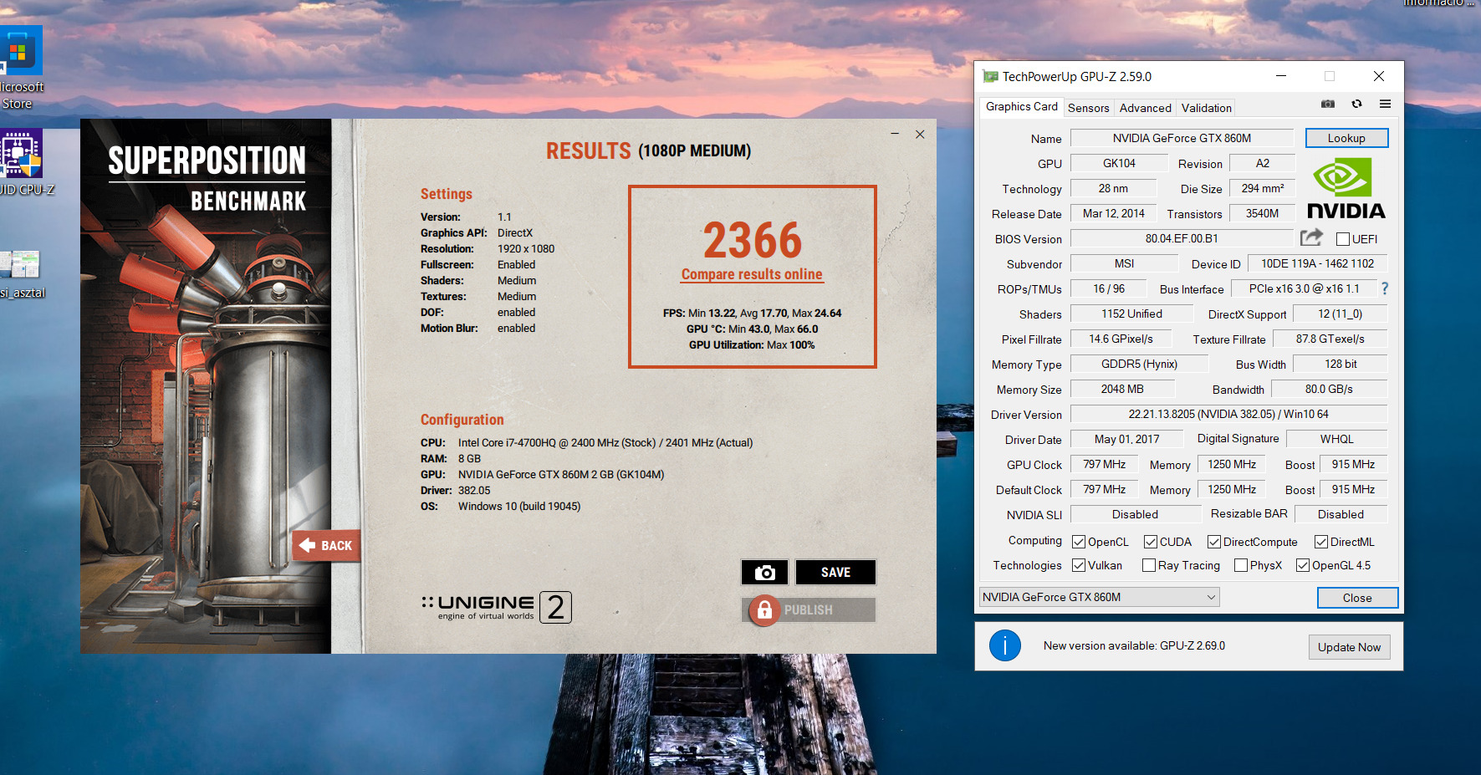Toggle the CUDA checkbox
1481x775 pixels.
(x=1151, y=542)
